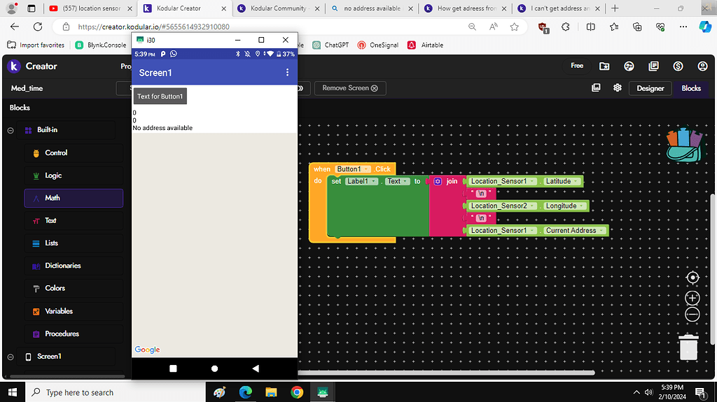This screenshot has height=402, width=717.
Task: Open the Current Address property dropdown
Action: point(601,230)
